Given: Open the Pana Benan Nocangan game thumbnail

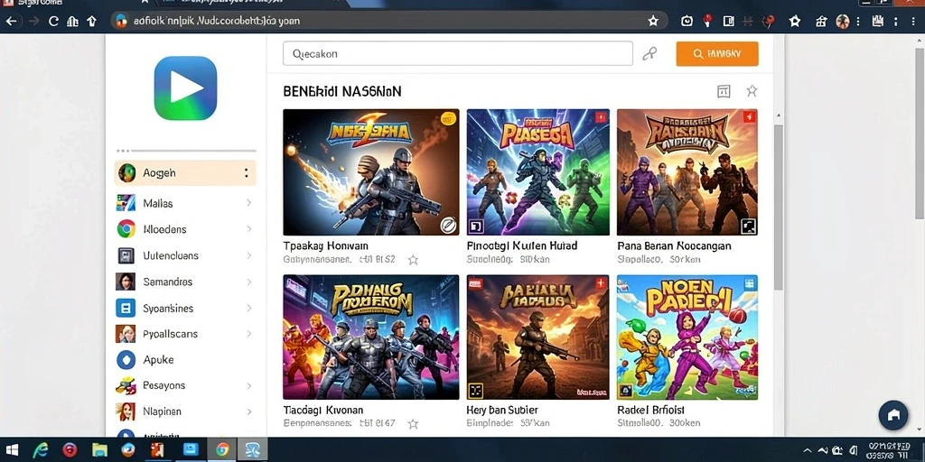Looking at the screenshot, I should 687,172.
